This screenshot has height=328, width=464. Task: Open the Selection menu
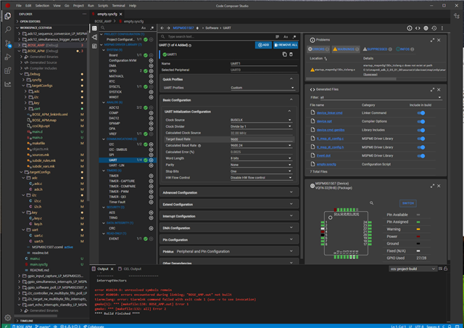point(42,6)
